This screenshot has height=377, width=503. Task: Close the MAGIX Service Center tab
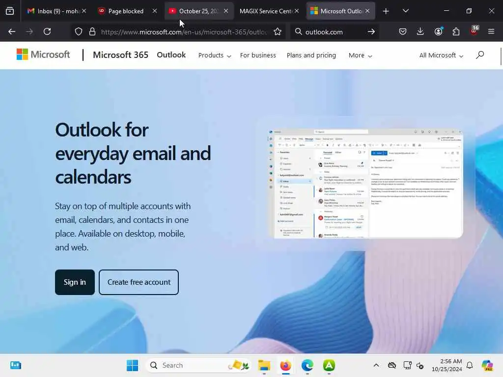tap(297, 11)
